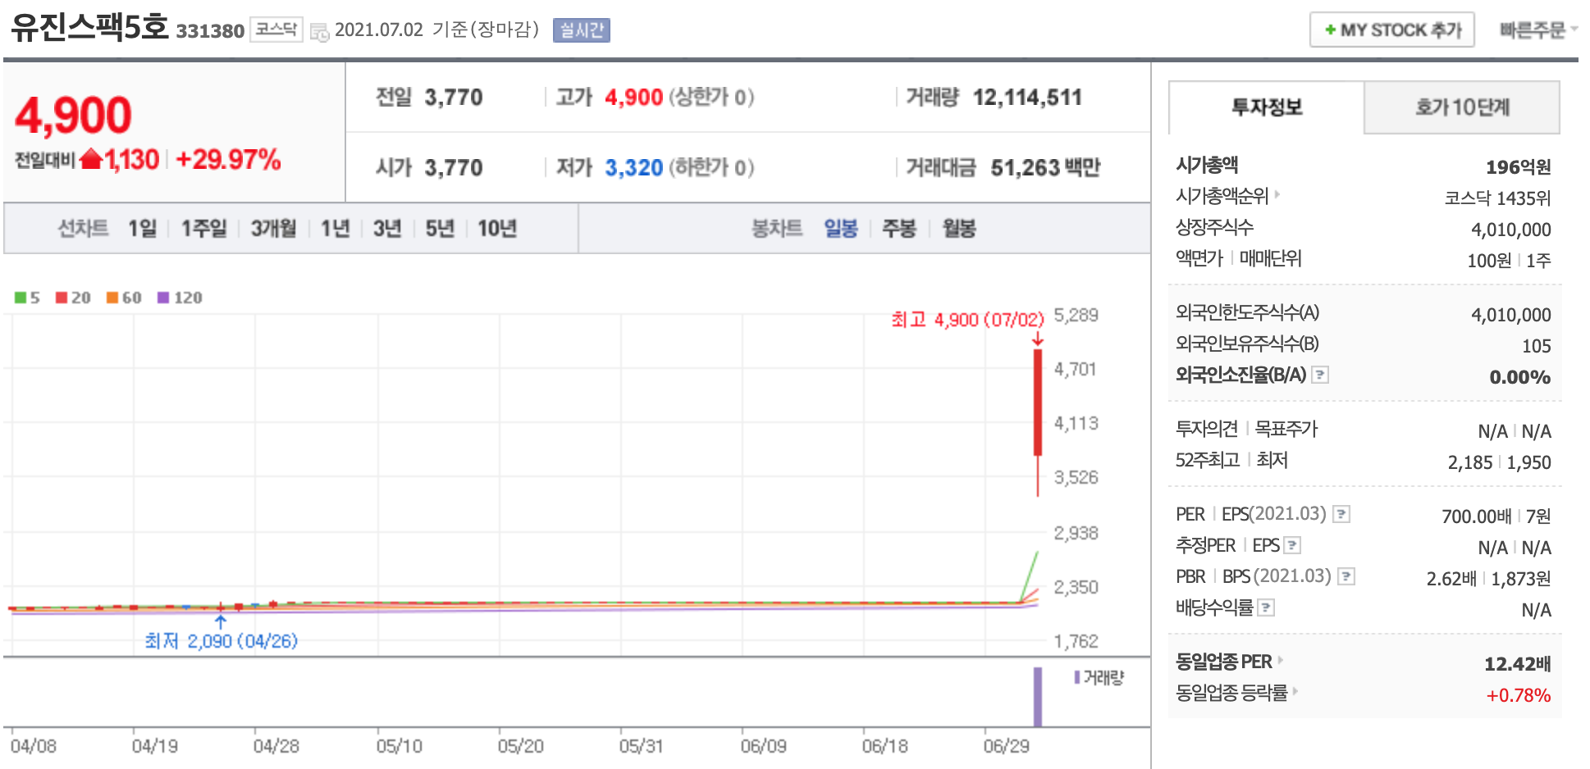The width and height of the screenshot is (1590, 769).
Task: Click the 고가 value 4,900
Action: pyautogui.click(x=633, y=98)
